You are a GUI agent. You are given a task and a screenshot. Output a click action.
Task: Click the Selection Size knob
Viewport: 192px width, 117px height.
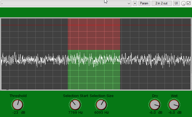pos(101,104)
